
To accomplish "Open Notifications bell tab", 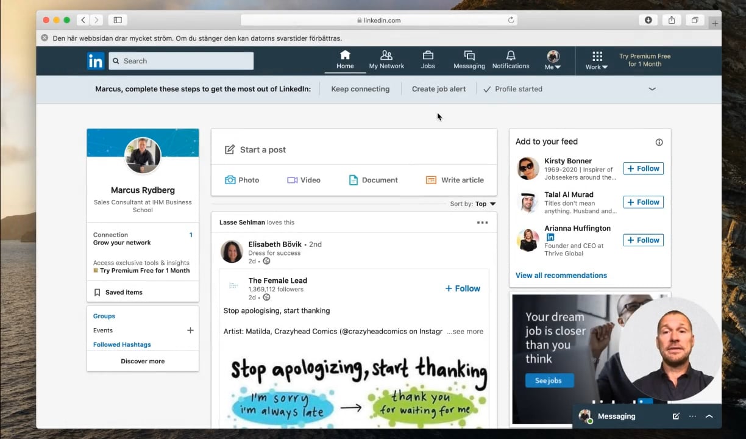I will point(511,60).
